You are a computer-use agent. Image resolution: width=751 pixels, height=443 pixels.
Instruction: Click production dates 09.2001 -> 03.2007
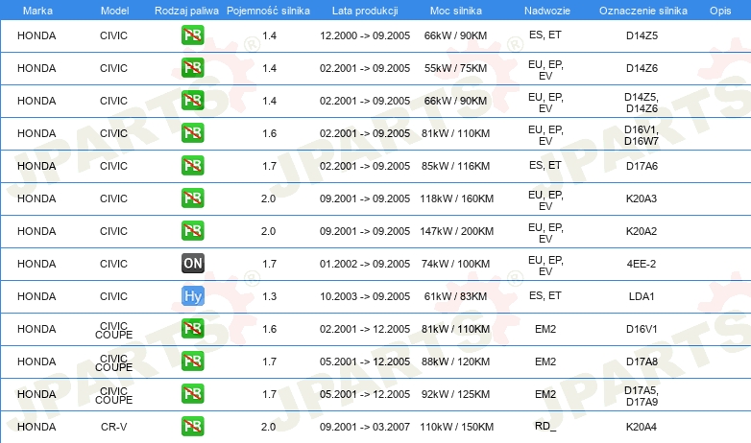tap(365, 427)
